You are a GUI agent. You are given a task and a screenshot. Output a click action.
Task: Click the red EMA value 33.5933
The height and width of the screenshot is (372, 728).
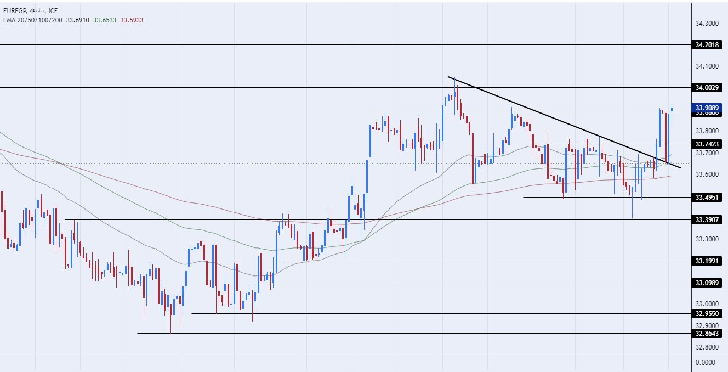point(132,20)
